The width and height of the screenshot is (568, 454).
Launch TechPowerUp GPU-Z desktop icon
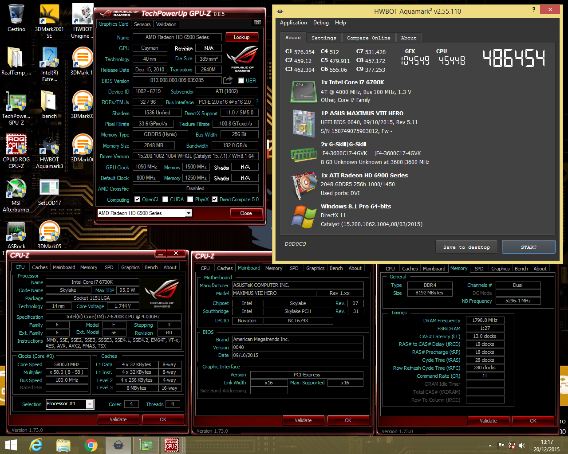tap(16, 108)
